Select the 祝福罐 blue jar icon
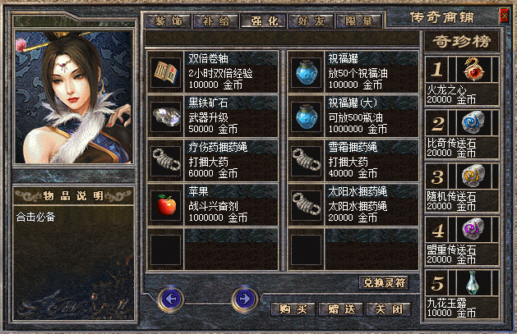Viewport: 517px width, 334px height. pos(307,72)
